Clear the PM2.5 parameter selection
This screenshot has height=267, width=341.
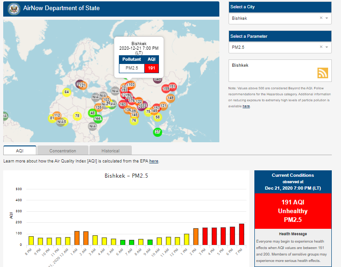point(321,47)
